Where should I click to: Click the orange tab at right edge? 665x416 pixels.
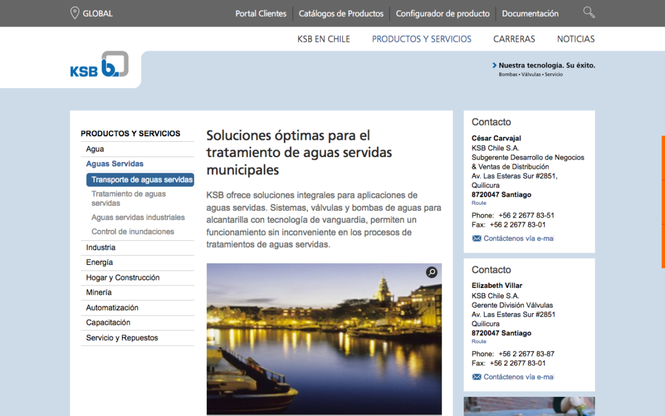coord(663,202)
